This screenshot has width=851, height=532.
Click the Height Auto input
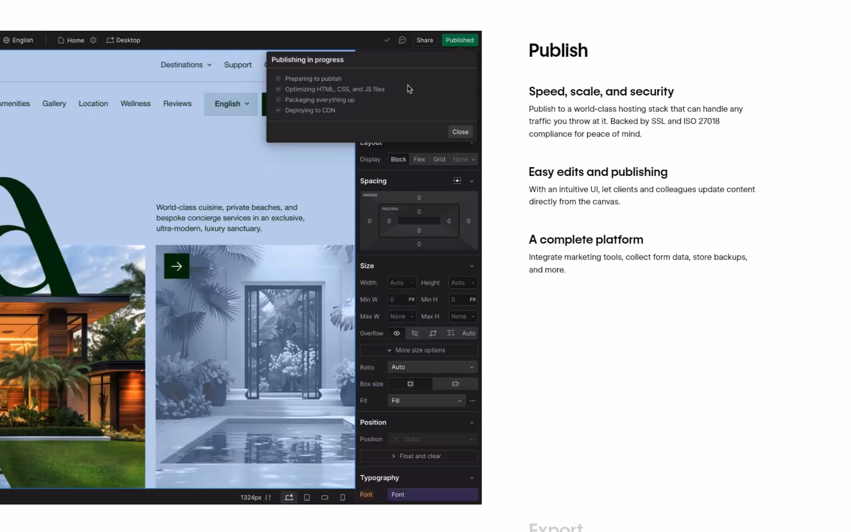463,283
